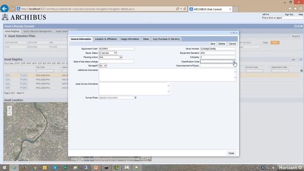Collapse the Asset Selection Filter section

pos(5,36)
